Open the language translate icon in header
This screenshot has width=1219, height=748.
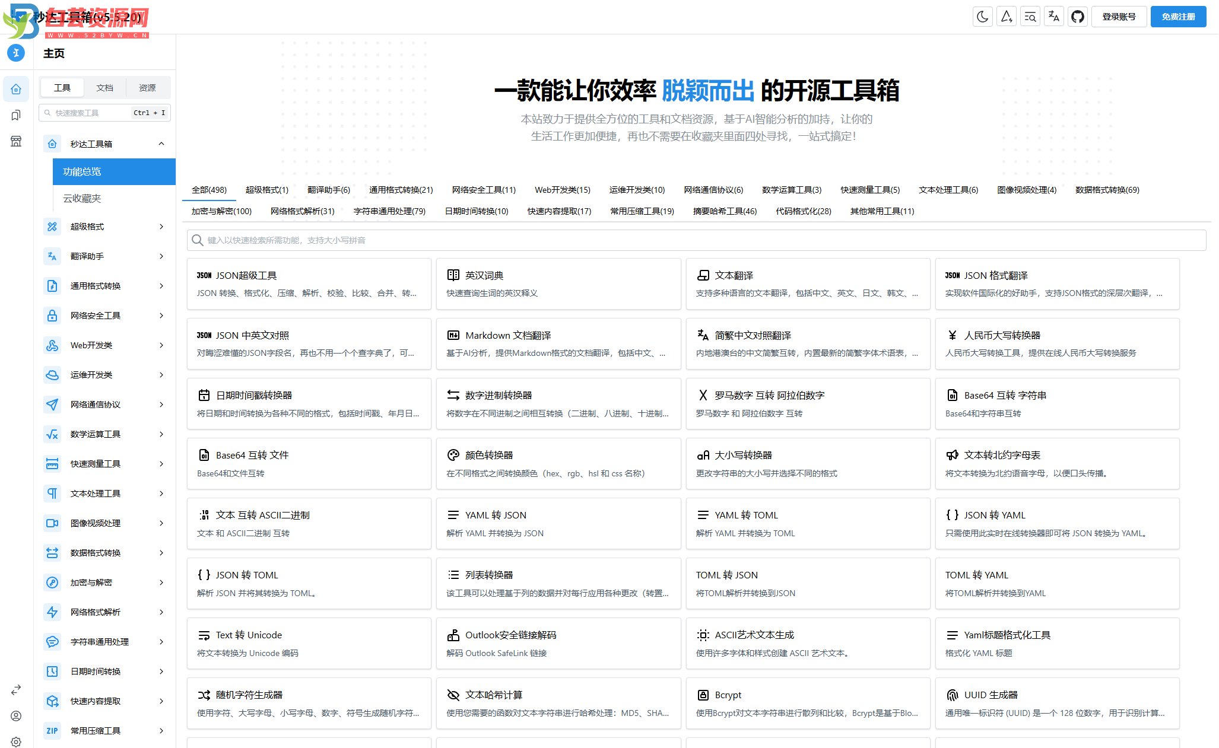coord(1054,17)
